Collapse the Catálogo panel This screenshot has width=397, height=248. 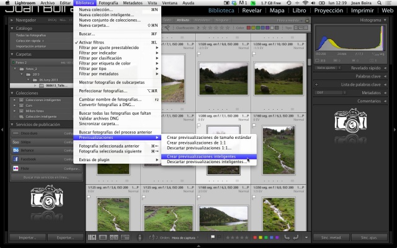click(12, 29)
